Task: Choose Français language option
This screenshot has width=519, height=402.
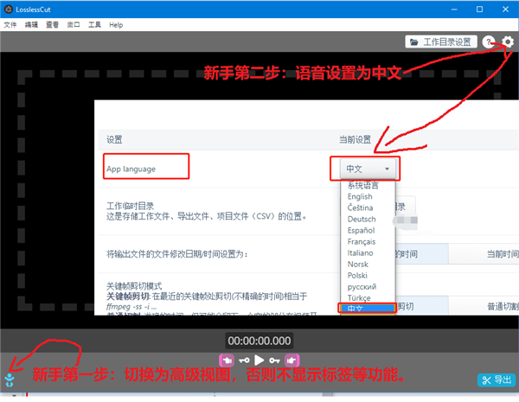Action: [x=368, y=241]
